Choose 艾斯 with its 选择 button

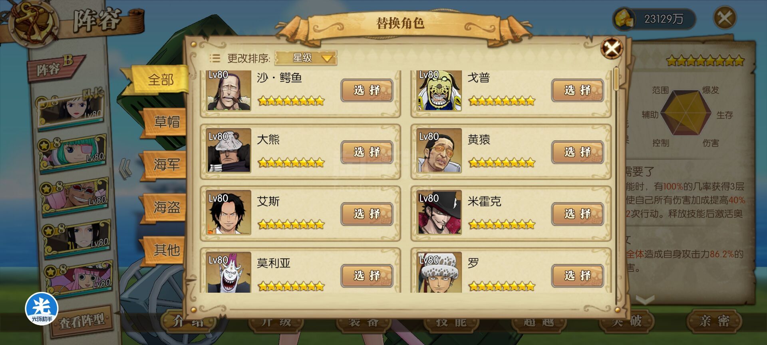click(367, 214)
